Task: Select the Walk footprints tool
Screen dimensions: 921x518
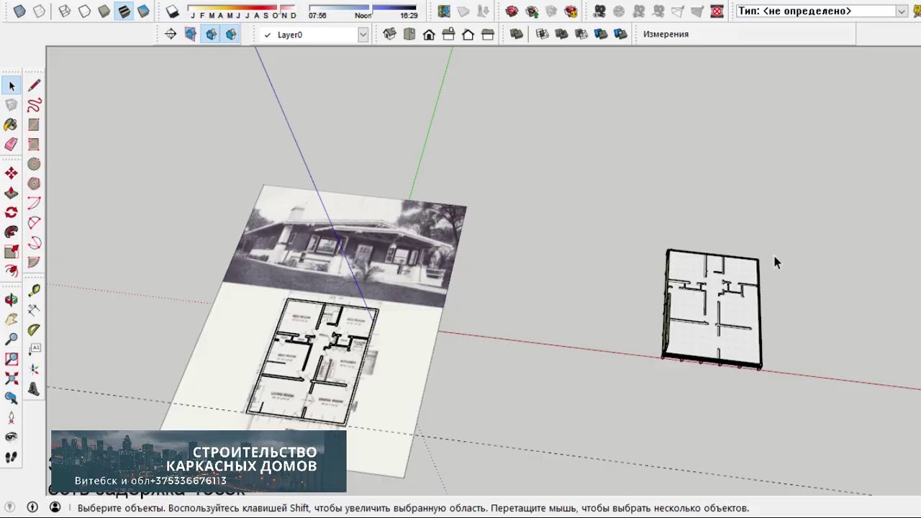Action: [x=12, y=456]
